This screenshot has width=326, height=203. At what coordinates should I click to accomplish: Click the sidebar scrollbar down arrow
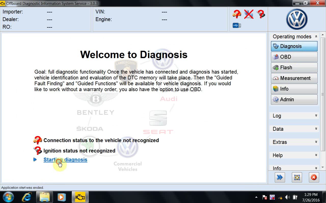[x=323, y=167]
